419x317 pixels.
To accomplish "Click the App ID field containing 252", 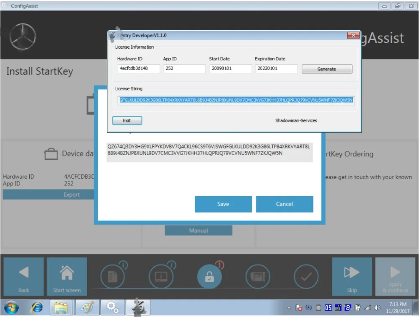I will click(184, 68).
